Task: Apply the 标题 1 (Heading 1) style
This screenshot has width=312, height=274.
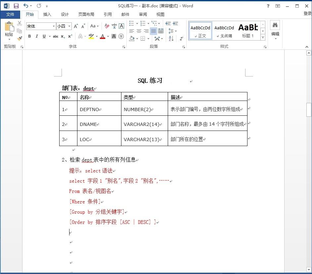Action: (x=248, y=31)
